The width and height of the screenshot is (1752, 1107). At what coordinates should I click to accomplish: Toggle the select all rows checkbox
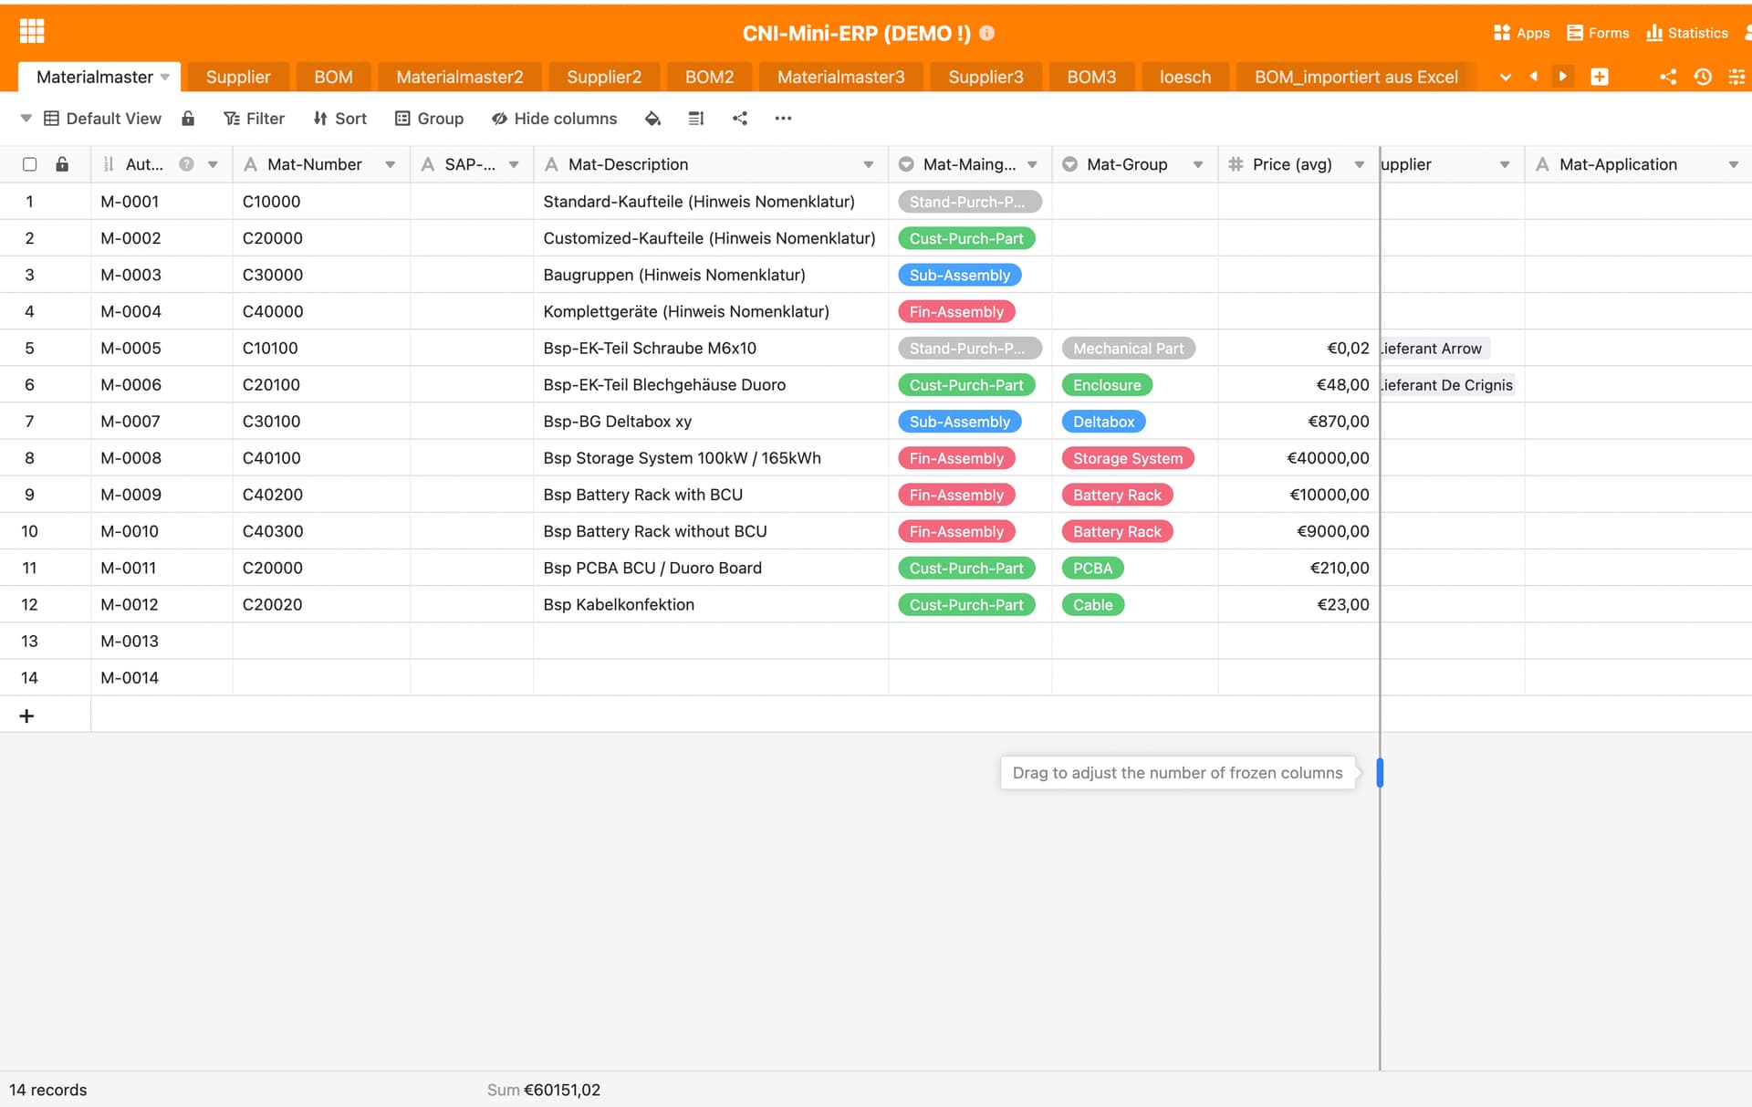(29, 164)
